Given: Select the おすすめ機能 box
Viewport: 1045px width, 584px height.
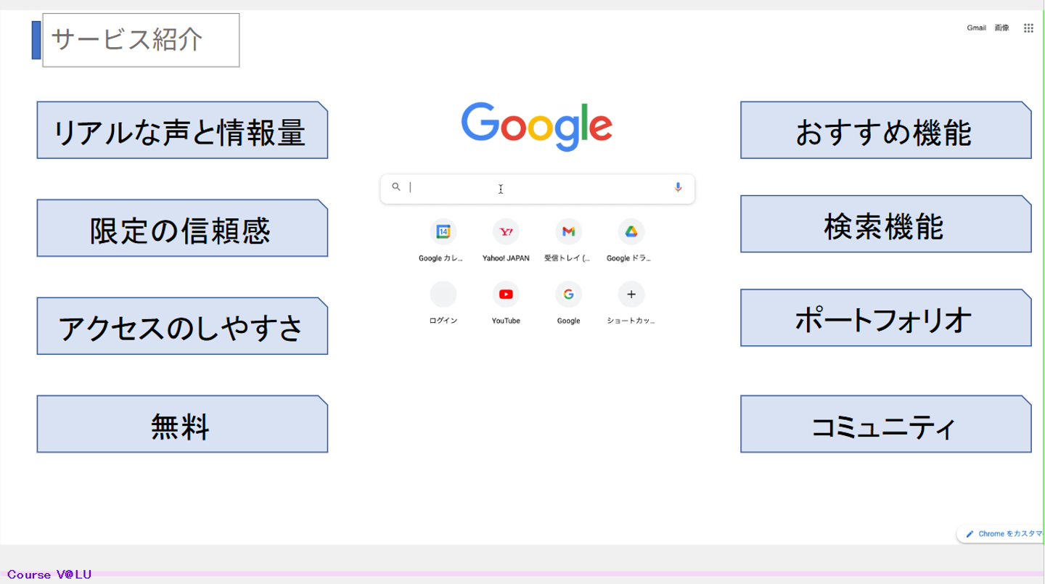Looking at the screenshot, I should pyautogui.click(x=886, y=130).
